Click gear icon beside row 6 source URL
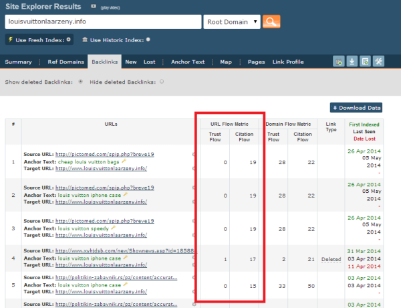The width and height of the screenshot is (401, 308). (194, 304)
